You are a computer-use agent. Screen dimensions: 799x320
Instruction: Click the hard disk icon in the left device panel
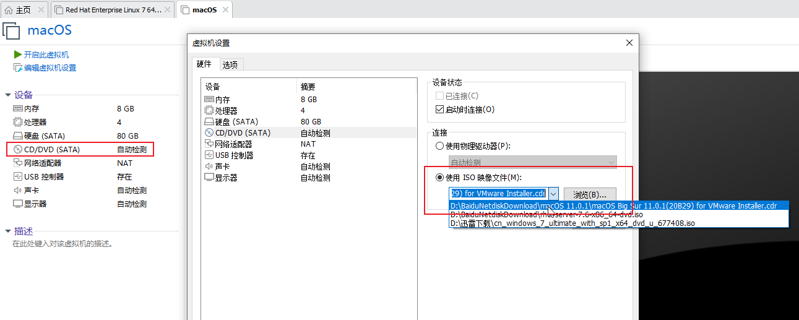[18, 136]
